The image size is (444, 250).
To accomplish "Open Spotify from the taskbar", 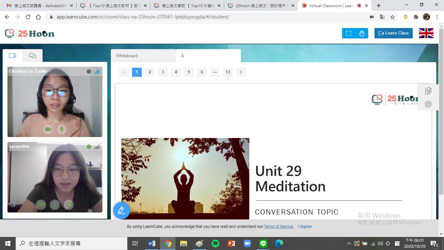I will coord(215,243).
